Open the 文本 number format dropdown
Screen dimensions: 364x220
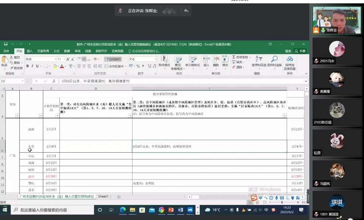[x=155, y=59]
